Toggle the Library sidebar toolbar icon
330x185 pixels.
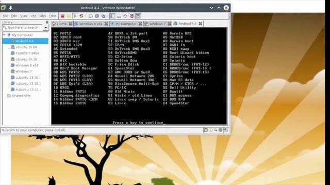(112, 16)
